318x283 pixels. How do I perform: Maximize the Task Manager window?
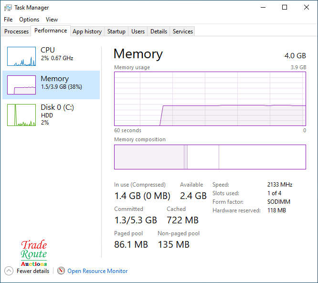coord(285,8)
